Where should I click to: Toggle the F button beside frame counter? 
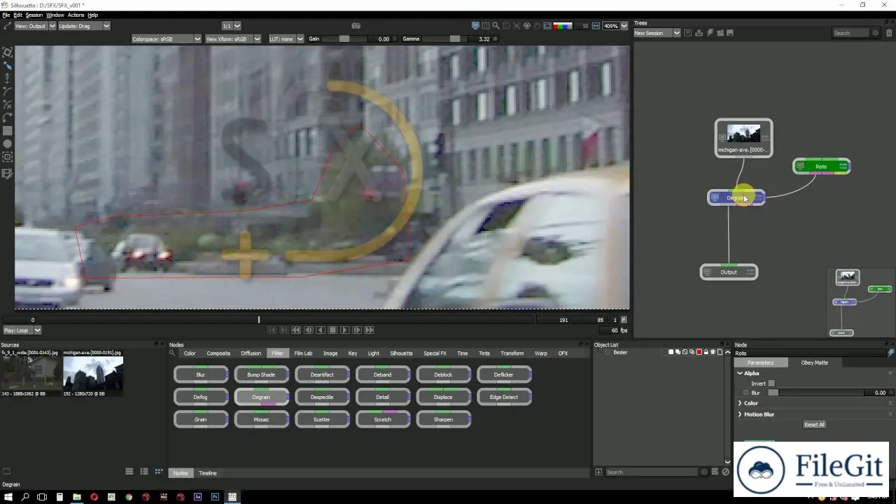point(624,320)
